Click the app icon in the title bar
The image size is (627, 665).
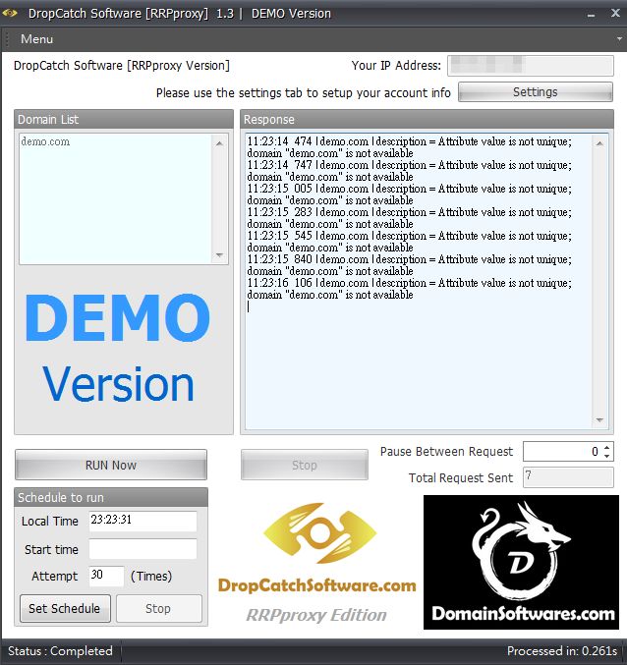(10, 13)
